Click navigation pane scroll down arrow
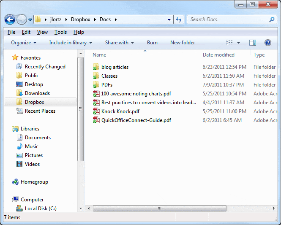This screenshot has height=225, width=281. pos(81,209)
